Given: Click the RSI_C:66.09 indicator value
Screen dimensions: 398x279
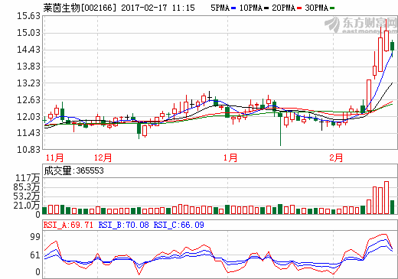Looking at the screenshot, I should pyautogui.click(x=179, y=225).
